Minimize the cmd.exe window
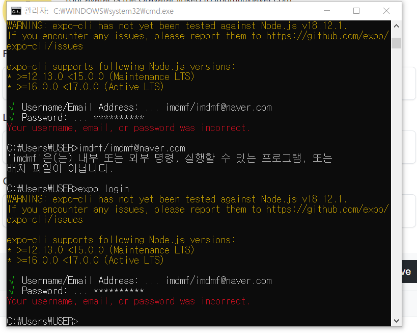 coord(327,11)
